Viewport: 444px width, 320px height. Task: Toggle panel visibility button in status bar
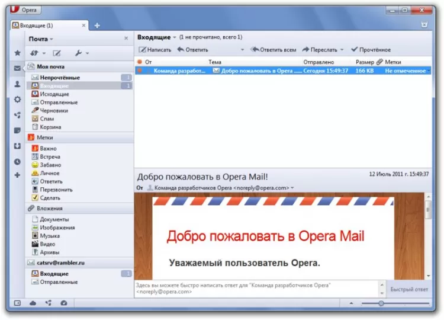[x=17, y=303]
